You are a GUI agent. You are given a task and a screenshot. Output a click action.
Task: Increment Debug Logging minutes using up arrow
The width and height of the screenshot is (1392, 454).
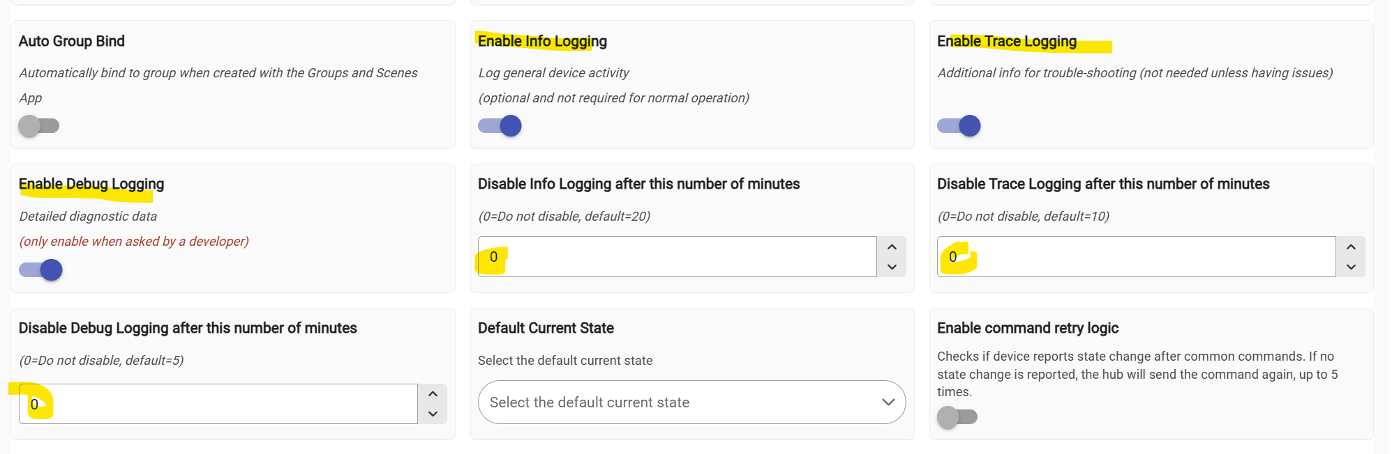coord(433,394)
